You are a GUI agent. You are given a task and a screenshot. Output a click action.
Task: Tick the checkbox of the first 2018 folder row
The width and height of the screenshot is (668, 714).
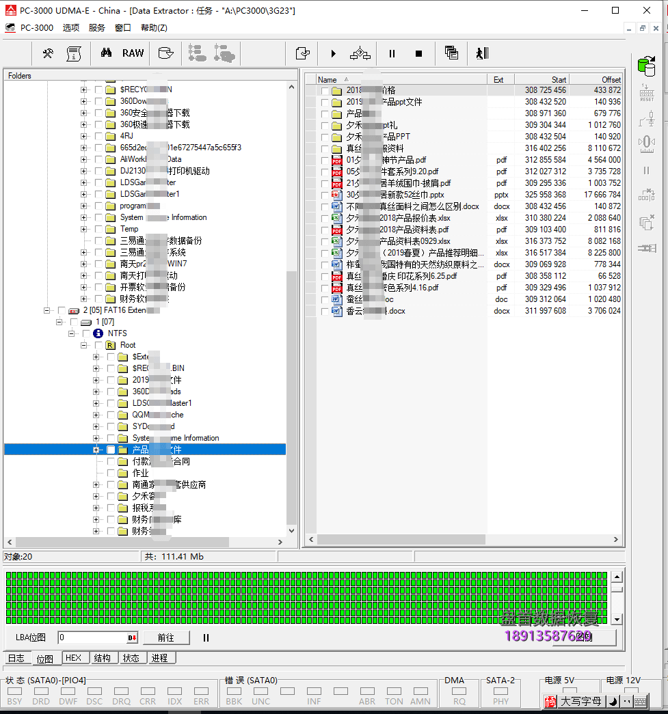325,91
